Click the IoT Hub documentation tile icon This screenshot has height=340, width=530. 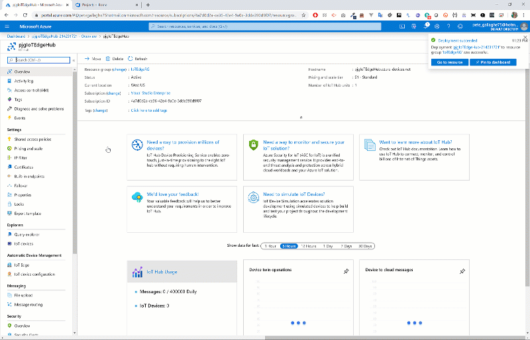coord(370,145)
